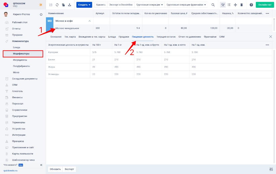Image resolution: width=276 pixels, height=174 pixels.
Task: Open the table settings sliders icon
Action: point(271,169)
